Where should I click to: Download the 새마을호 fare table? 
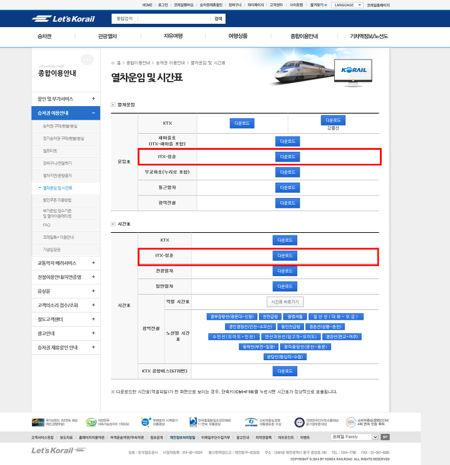pyautogui.click(x=287, y=141)
